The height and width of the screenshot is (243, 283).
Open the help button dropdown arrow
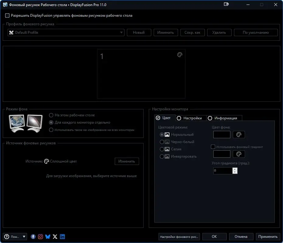point(24,237)
